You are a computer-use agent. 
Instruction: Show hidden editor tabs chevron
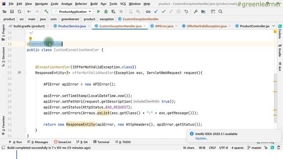click(x=274, y=26)
